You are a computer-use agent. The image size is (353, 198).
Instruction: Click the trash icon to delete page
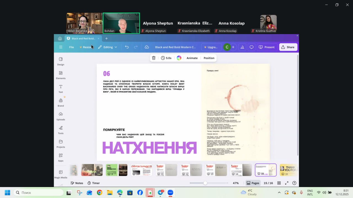[x=154, y=58]
